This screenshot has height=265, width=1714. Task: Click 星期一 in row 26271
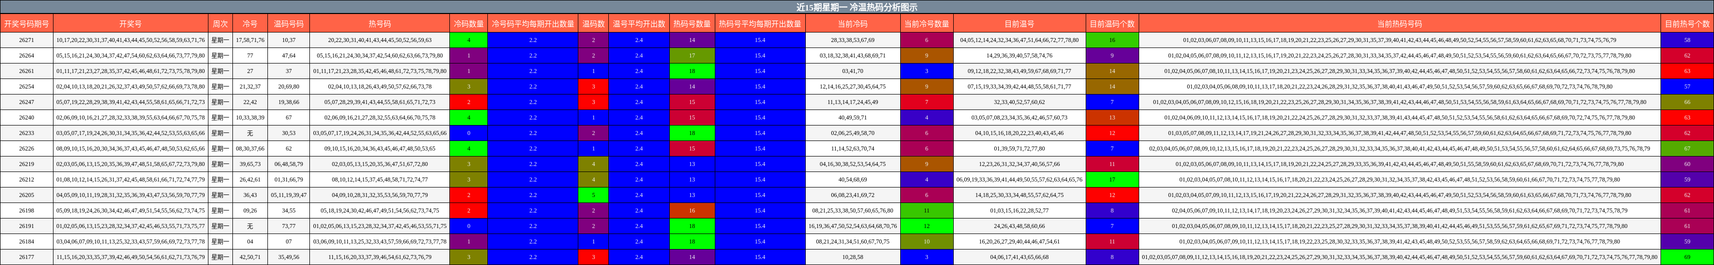(x=220, y=40)
